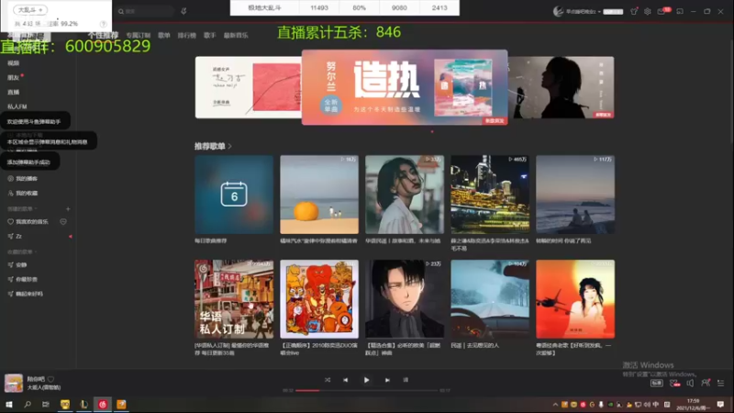Focus the music search field
The height and width of the screenshot is (413, 734).
[145, 11]
